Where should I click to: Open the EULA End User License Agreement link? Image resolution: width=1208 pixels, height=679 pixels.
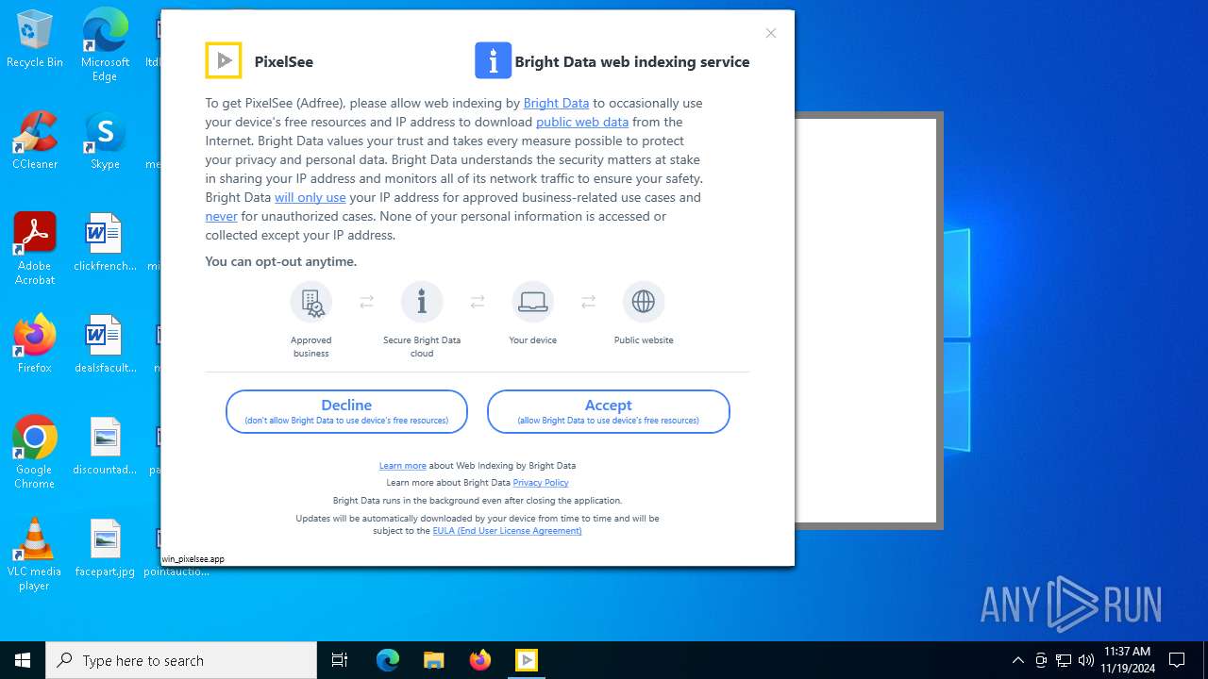tap(507, 531)
